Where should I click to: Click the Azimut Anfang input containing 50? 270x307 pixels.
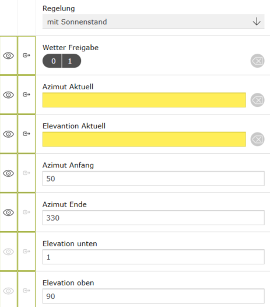pyautogui.click(x=153, y=179)
